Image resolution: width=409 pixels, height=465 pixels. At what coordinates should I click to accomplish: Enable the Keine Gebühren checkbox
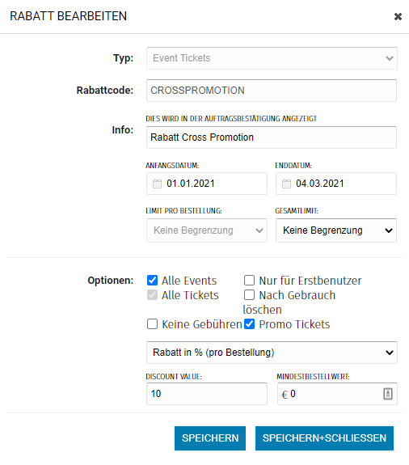click(152, 324)
